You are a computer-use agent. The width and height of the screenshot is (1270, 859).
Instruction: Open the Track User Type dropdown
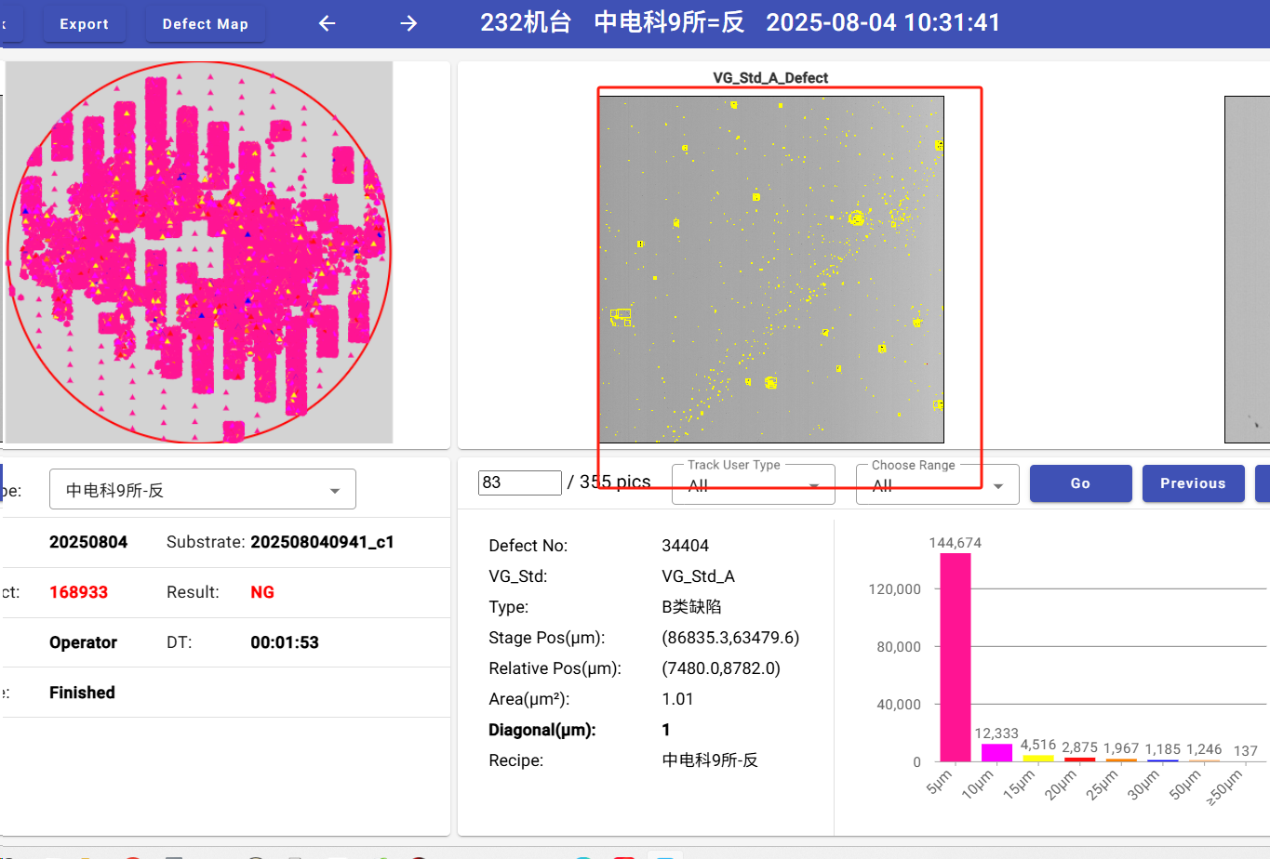pyautogui.click(x=753, y=484)
